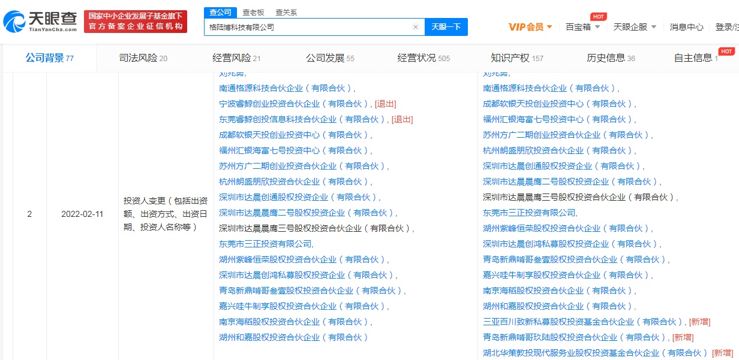Open the 经营风险 tab
739x360 pixels.
tap(236, 58)
